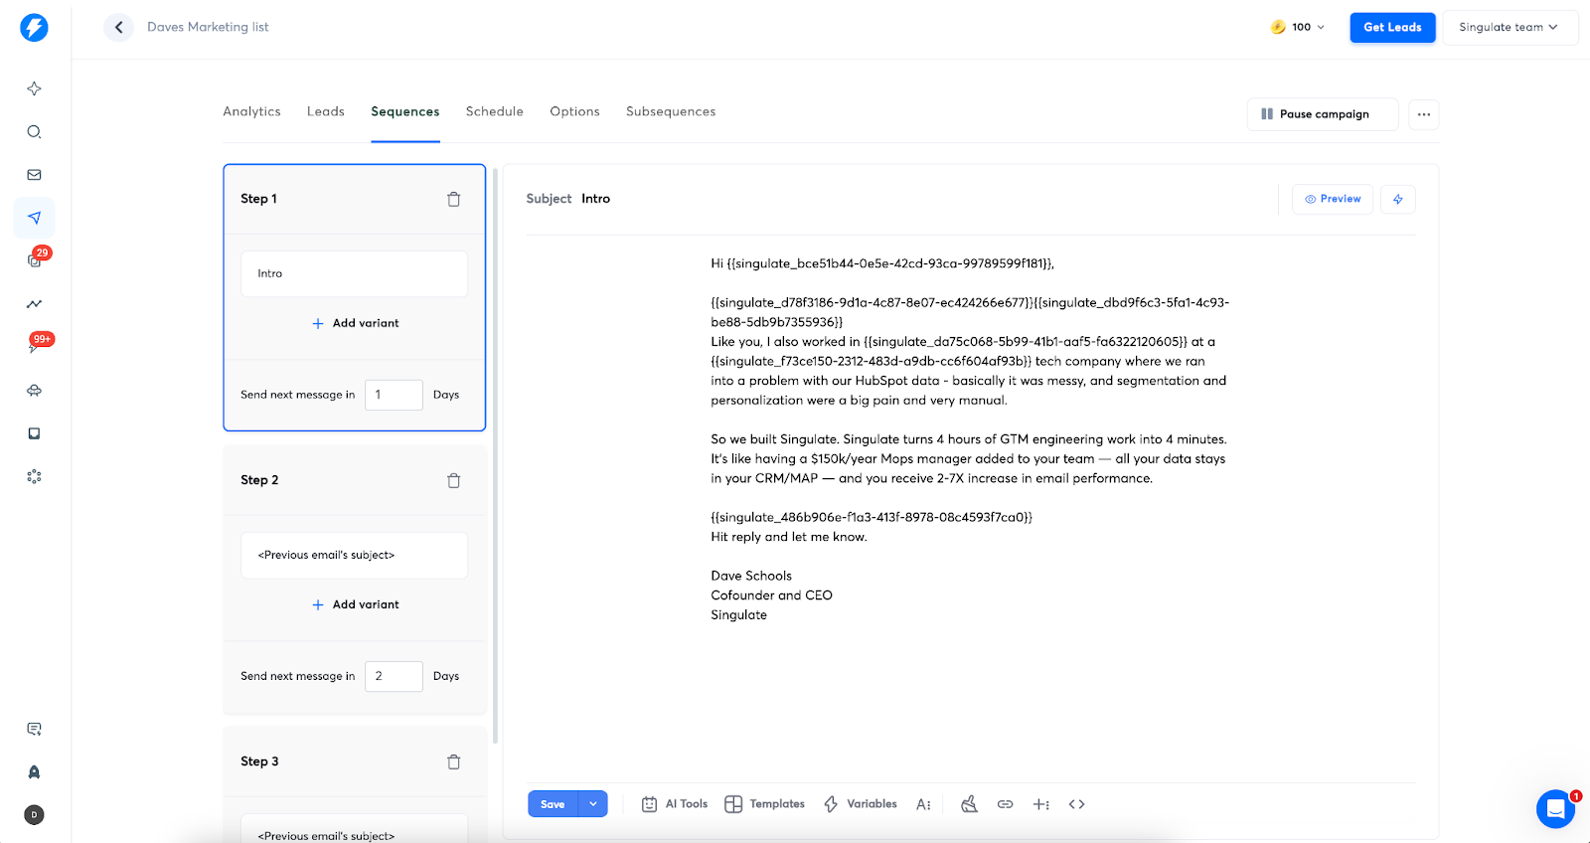Click the 'Cofounder and CEO' line
Image resolution: width=1590 pixels, height=843 pixels.
[771, 595]
